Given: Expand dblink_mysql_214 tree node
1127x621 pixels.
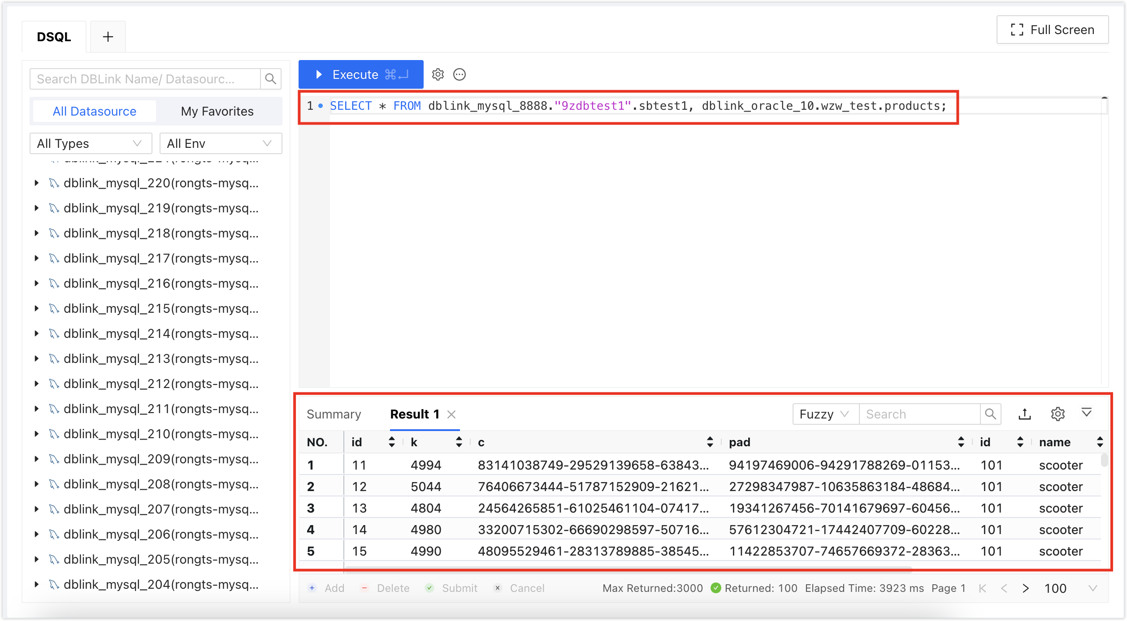Looking at the screenshot, I should click(x=36, y=333).
